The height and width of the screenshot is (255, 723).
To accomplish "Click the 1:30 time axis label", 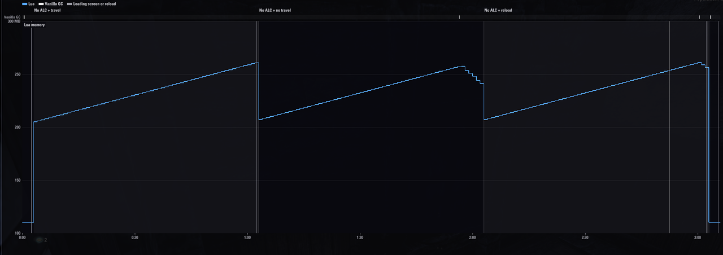I will point(360,238).
